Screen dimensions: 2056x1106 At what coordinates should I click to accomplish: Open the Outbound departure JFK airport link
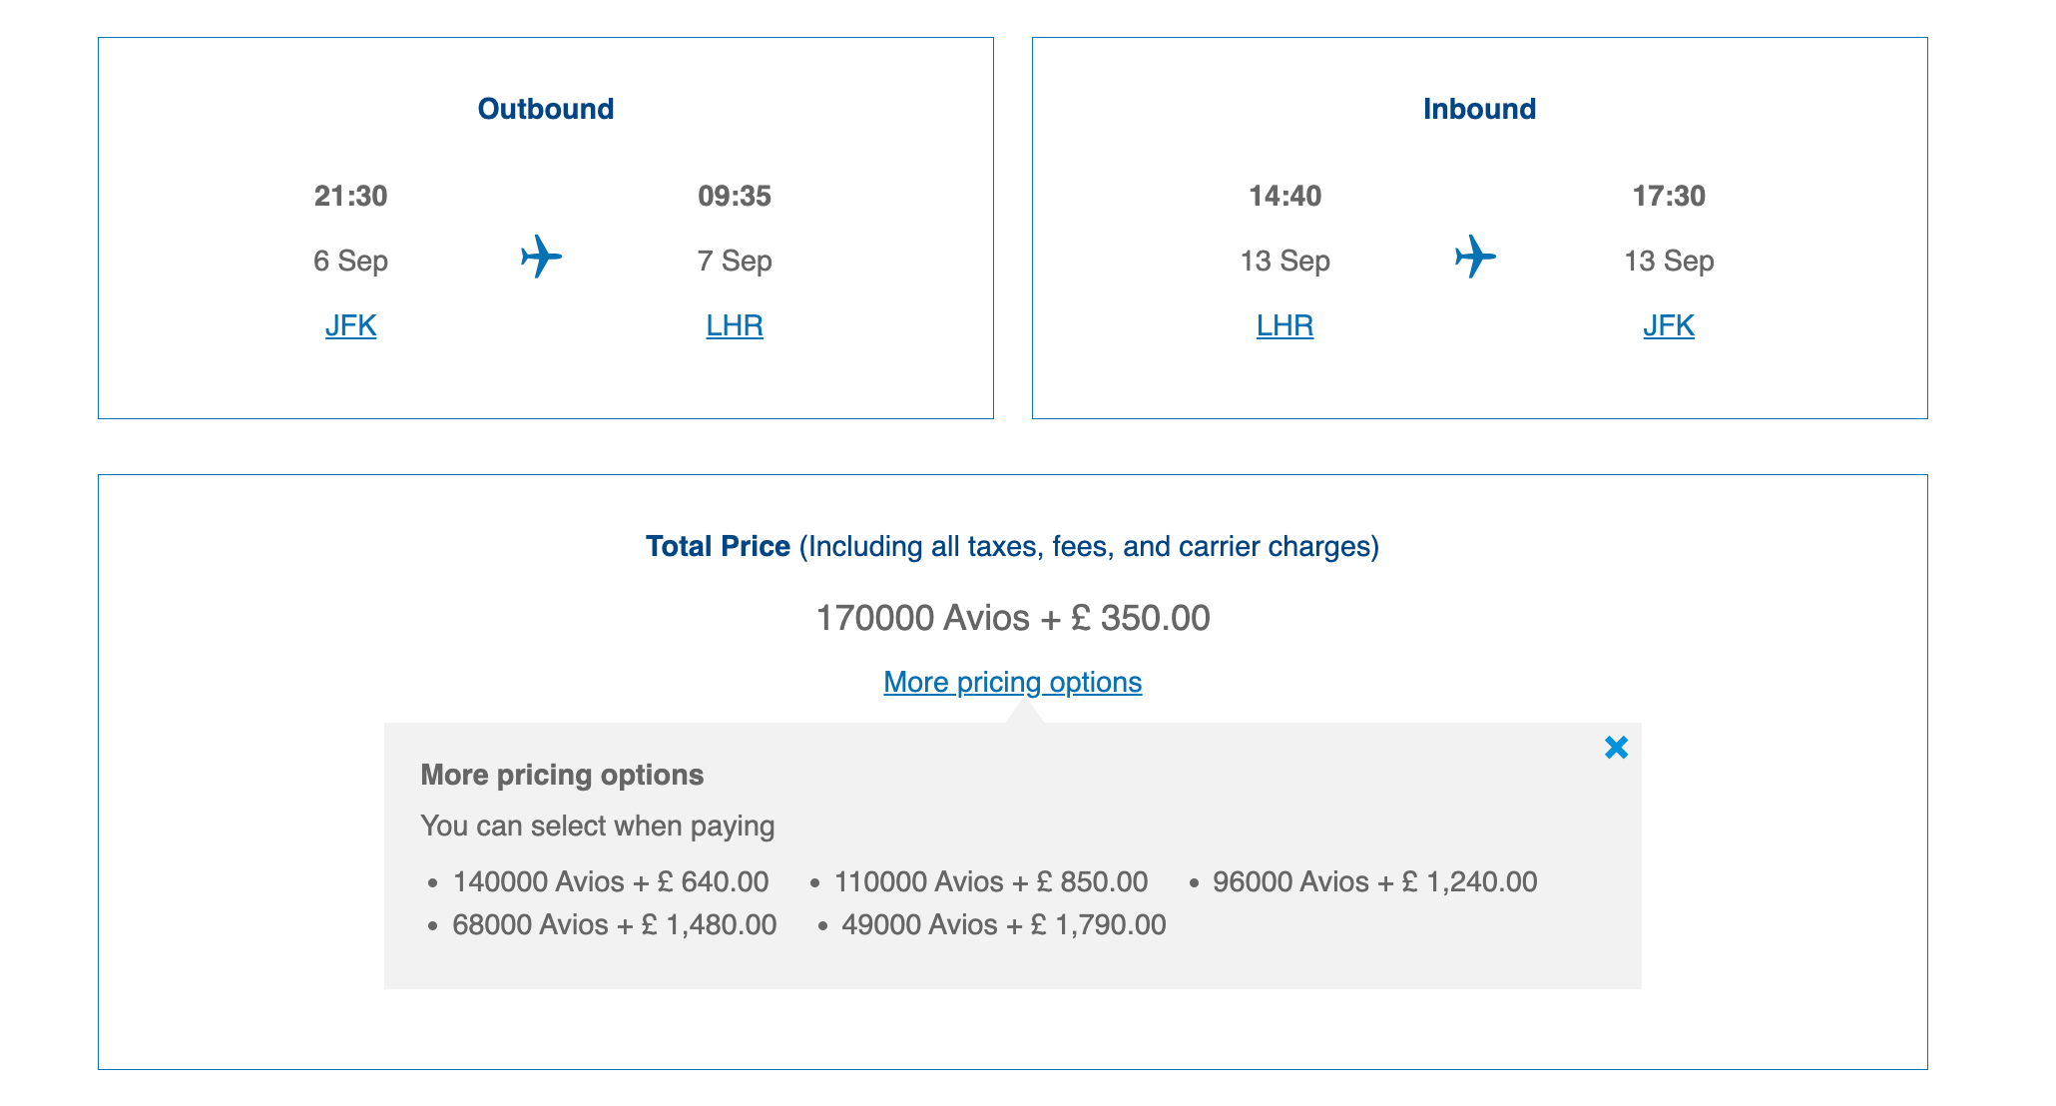[350, 325]
